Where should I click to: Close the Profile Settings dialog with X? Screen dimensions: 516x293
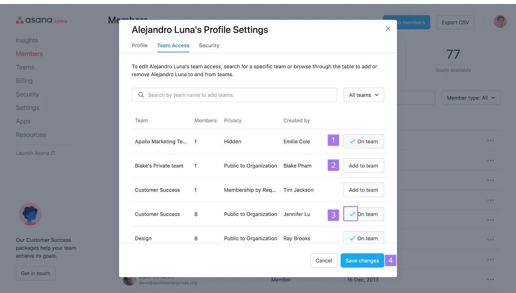(388, 29)
